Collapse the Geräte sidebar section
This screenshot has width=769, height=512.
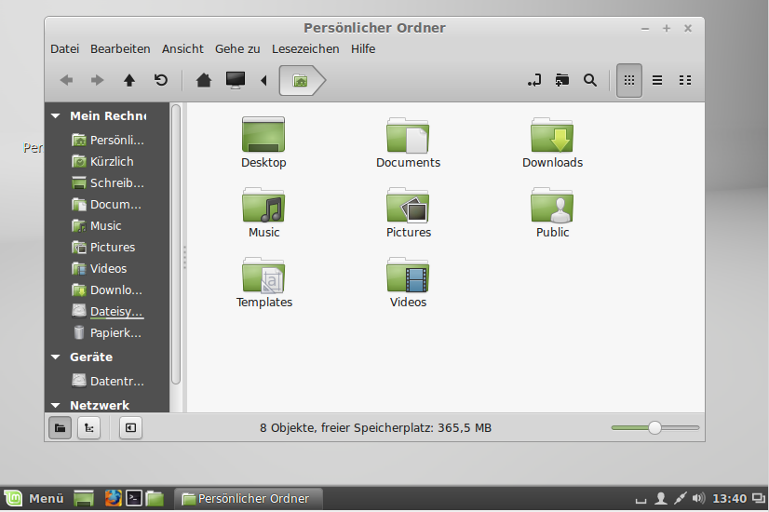tap(56, 357)
